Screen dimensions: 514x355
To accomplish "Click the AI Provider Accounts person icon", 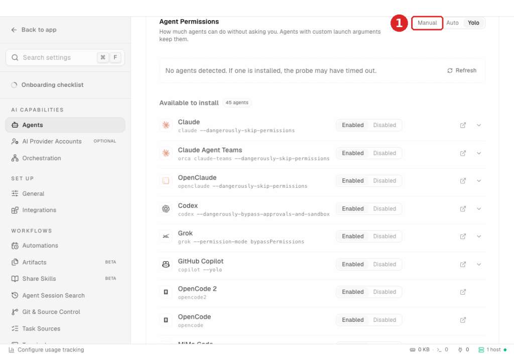I will click(15, 141).
